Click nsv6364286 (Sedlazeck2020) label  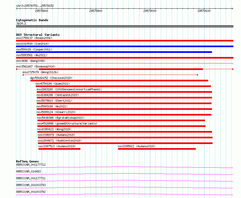click(x=58, y=95)
